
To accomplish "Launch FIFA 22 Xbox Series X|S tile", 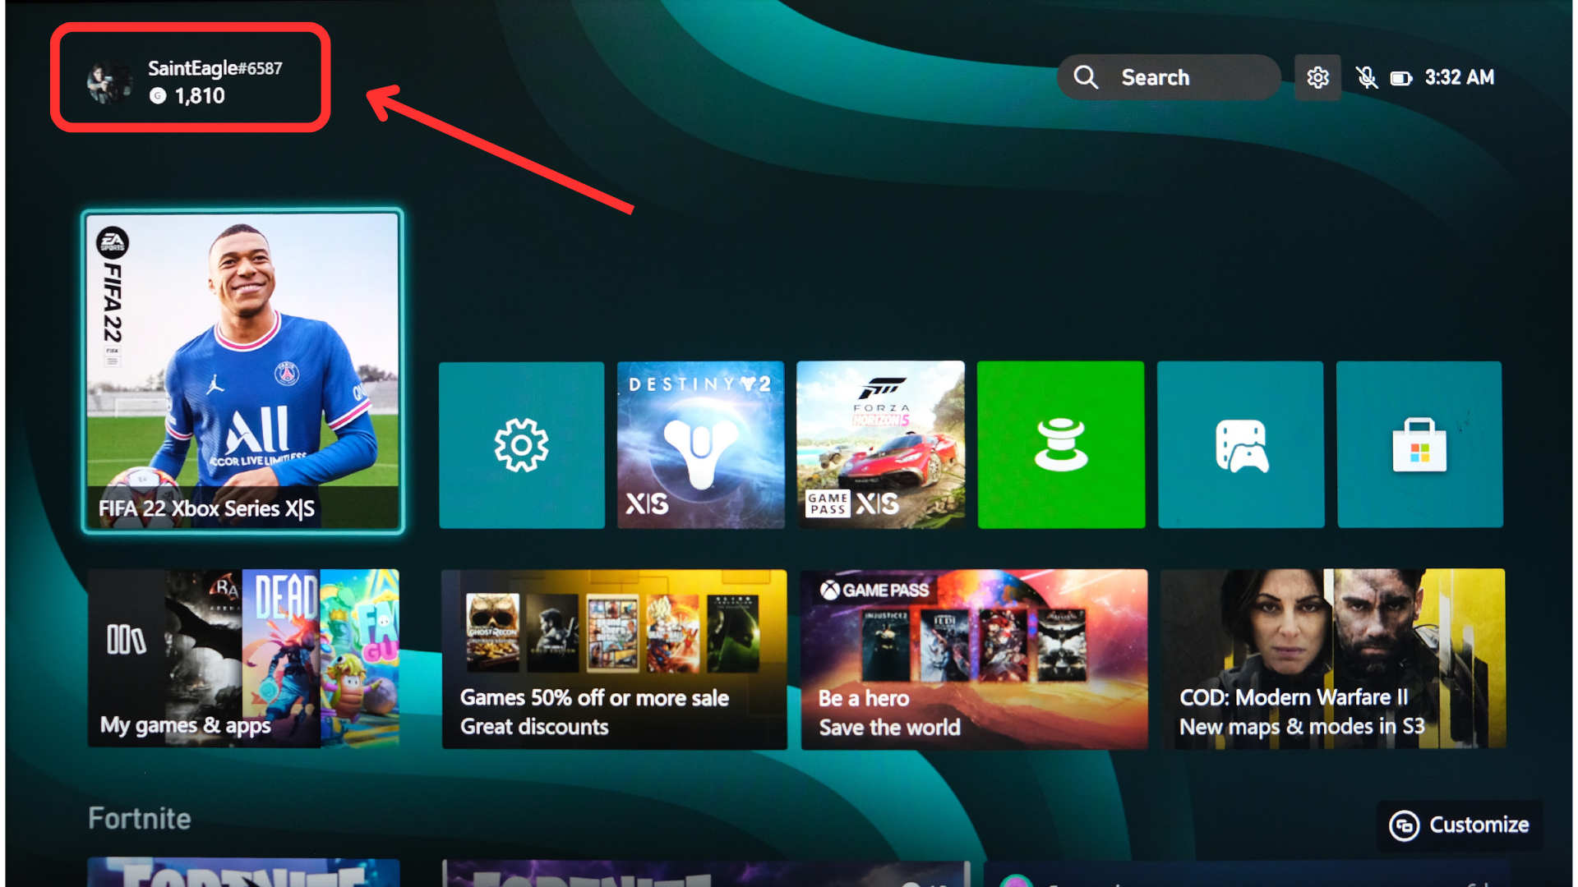I will pos(242,370).
